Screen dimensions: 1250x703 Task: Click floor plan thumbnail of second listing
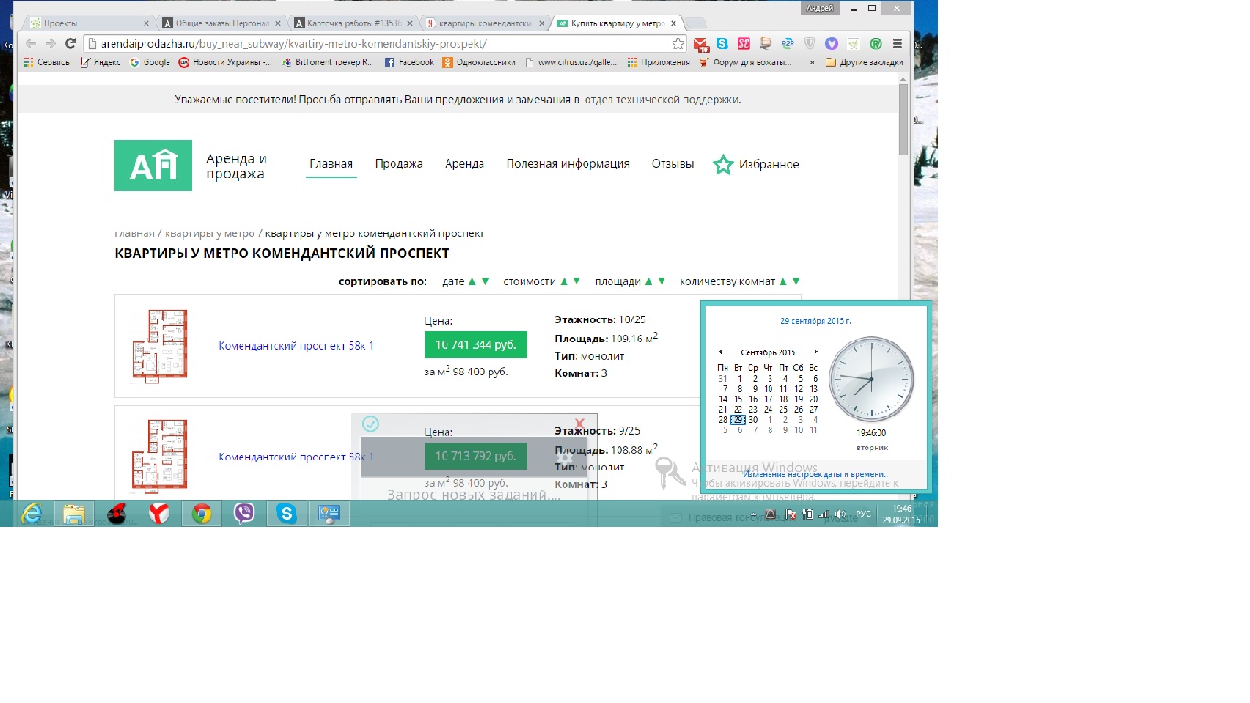click(159, 455)
